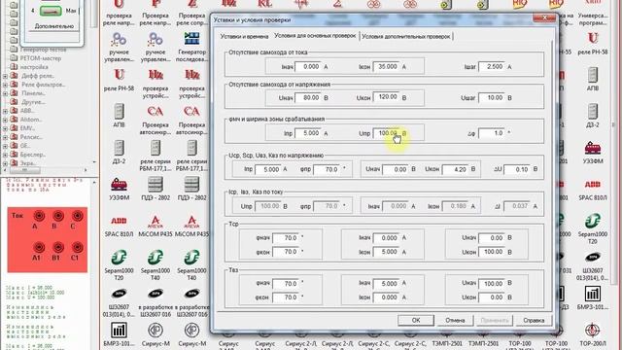This screenshot has height=350, width=622.
Task: Expand the Экра tree node
Action: tap(5, 163)
